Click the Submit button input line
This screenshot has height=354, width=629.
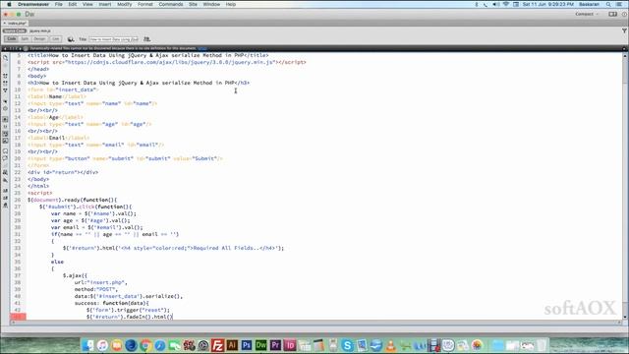125,158
